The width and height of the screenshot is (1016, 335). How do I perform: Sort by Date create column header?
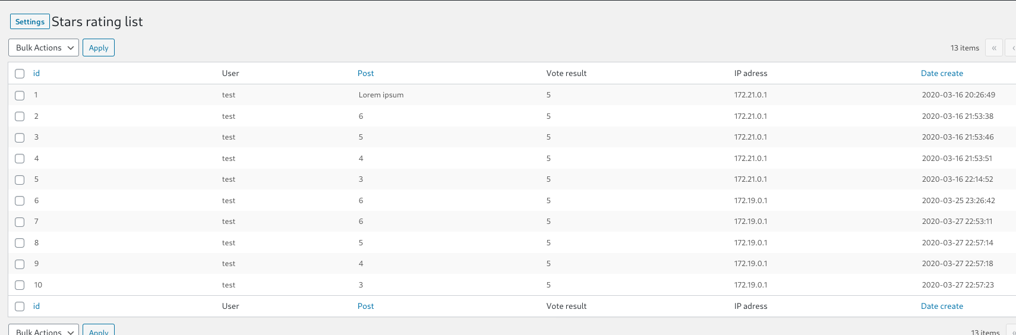coord(942,73)
